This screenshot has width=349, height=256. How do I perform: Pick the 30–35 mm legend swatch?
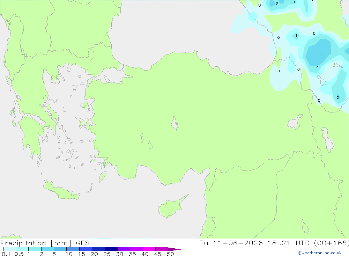pyautogui.click(x=124, y=249)
